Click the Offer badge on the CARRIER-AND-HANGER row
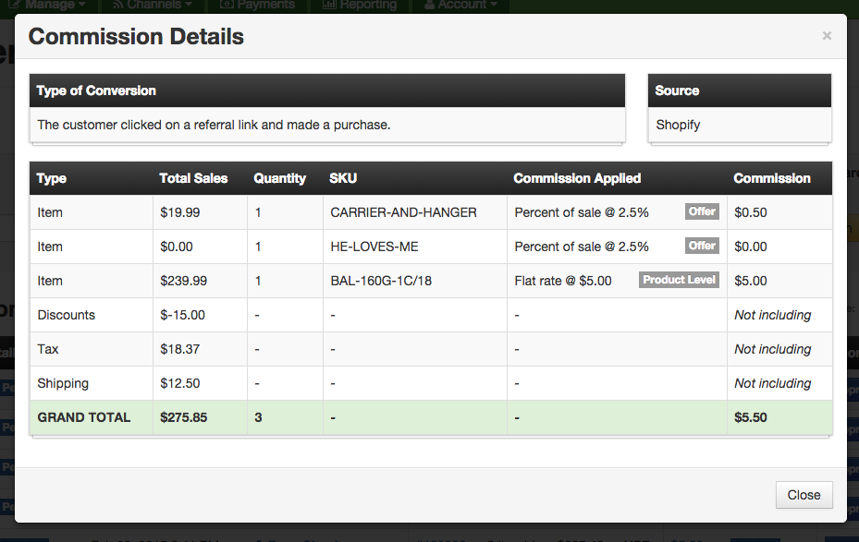This screenshot has width=859, height=542. 702,211
